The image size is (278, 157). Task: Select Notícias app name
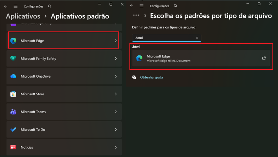27,147
